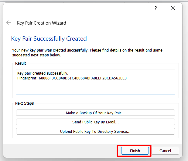The image size is (188, 161).
Task: Click the description paragraph about next steps
Action: coord(87,52)
